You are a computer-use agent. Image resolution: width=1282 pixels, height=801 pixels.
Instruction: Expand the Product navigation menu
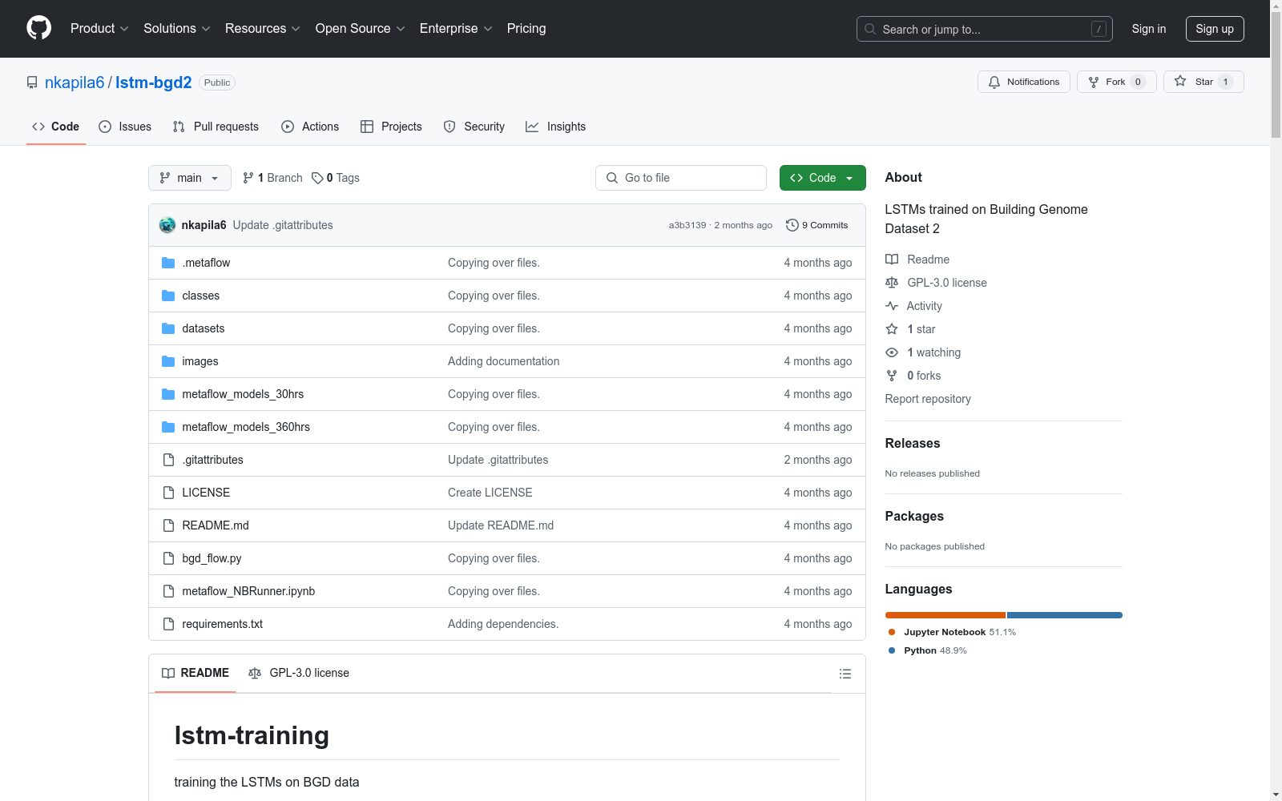point(99,29)
